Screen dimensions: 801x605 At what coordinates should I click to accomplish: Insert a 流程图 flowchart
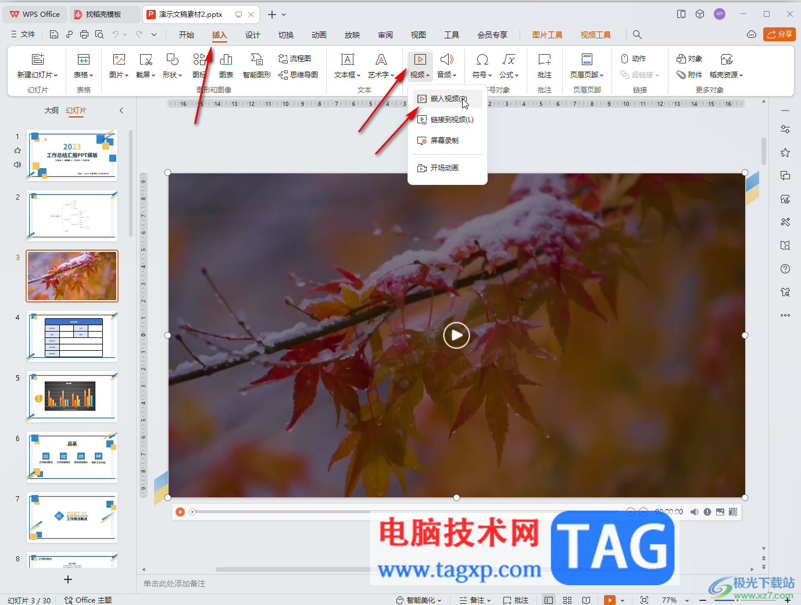295,59
